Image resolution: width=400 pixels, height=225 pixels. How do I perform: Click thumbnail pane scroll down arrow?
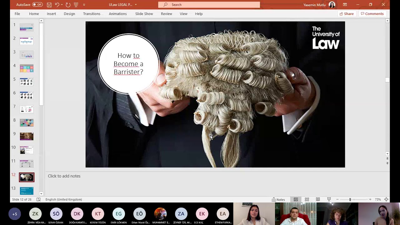(x=41, y=194)
